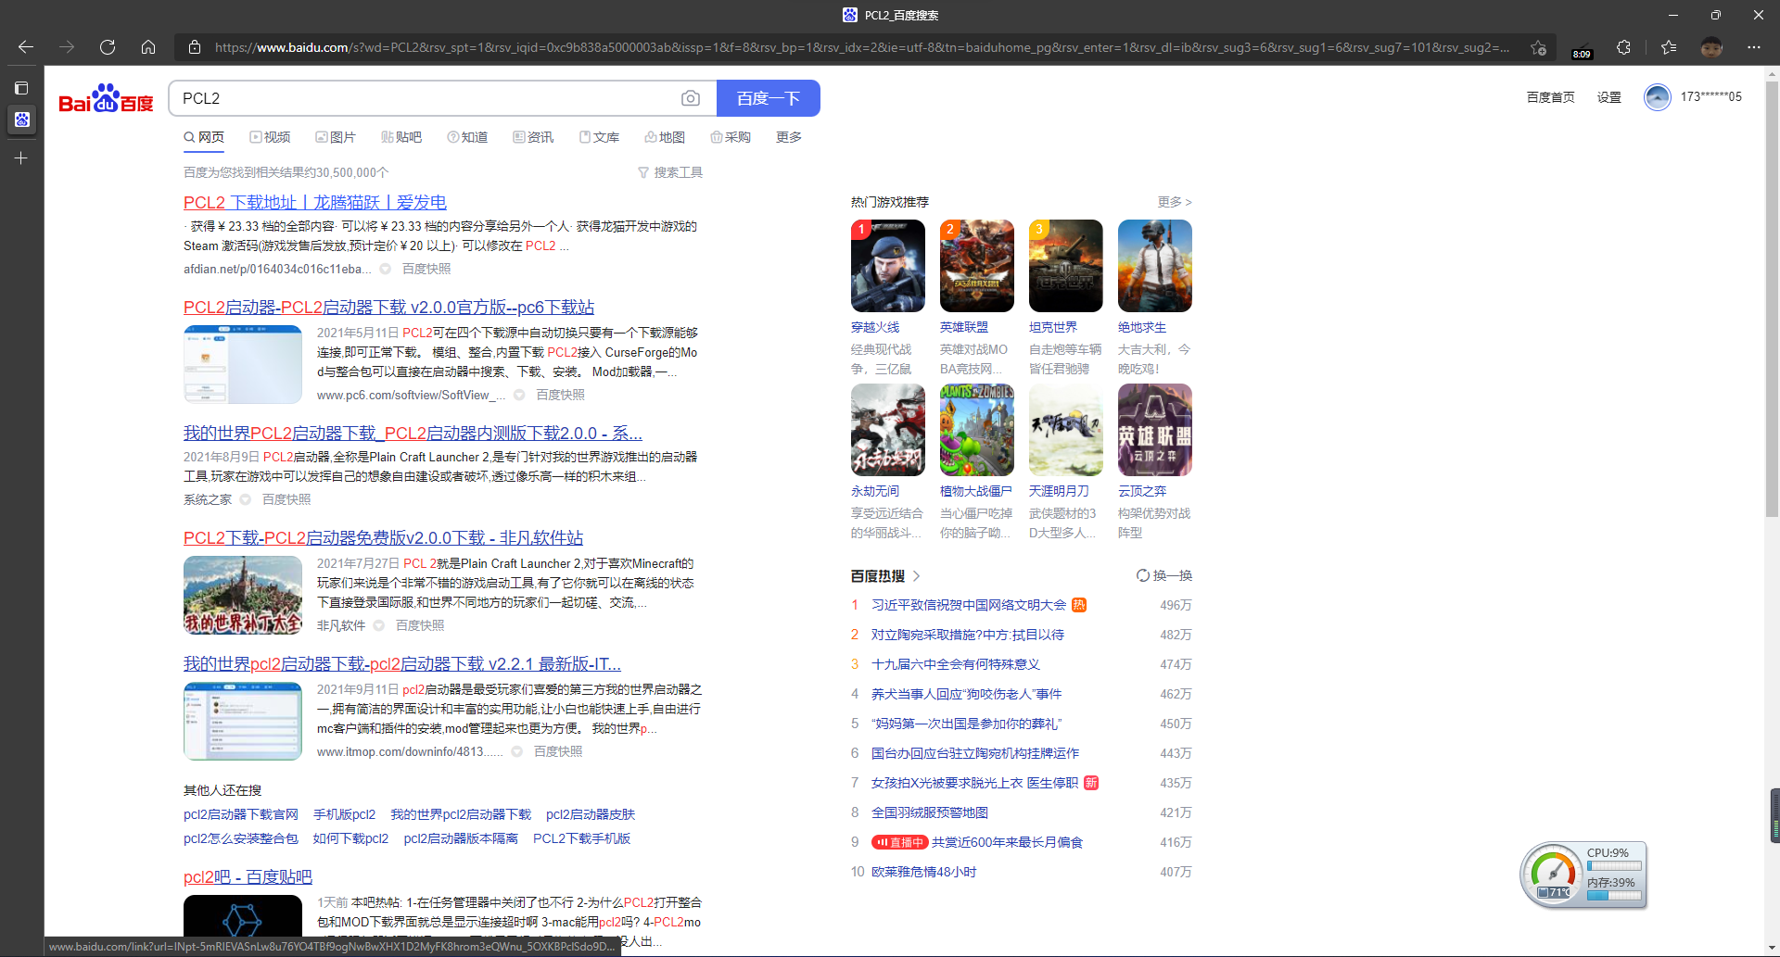This screenshot has height=957, width=1780.
Task: Open hot search 习近平致信祝贺中国网络文明大会
Action: click(x=969, y=605)
